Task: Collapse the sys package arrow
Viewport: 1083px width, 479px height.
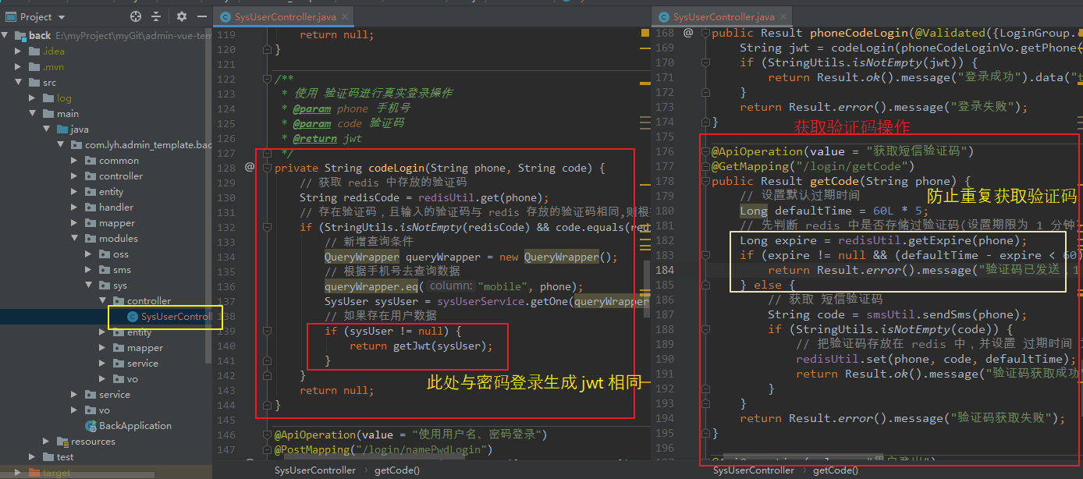Action: pos(89,286)
